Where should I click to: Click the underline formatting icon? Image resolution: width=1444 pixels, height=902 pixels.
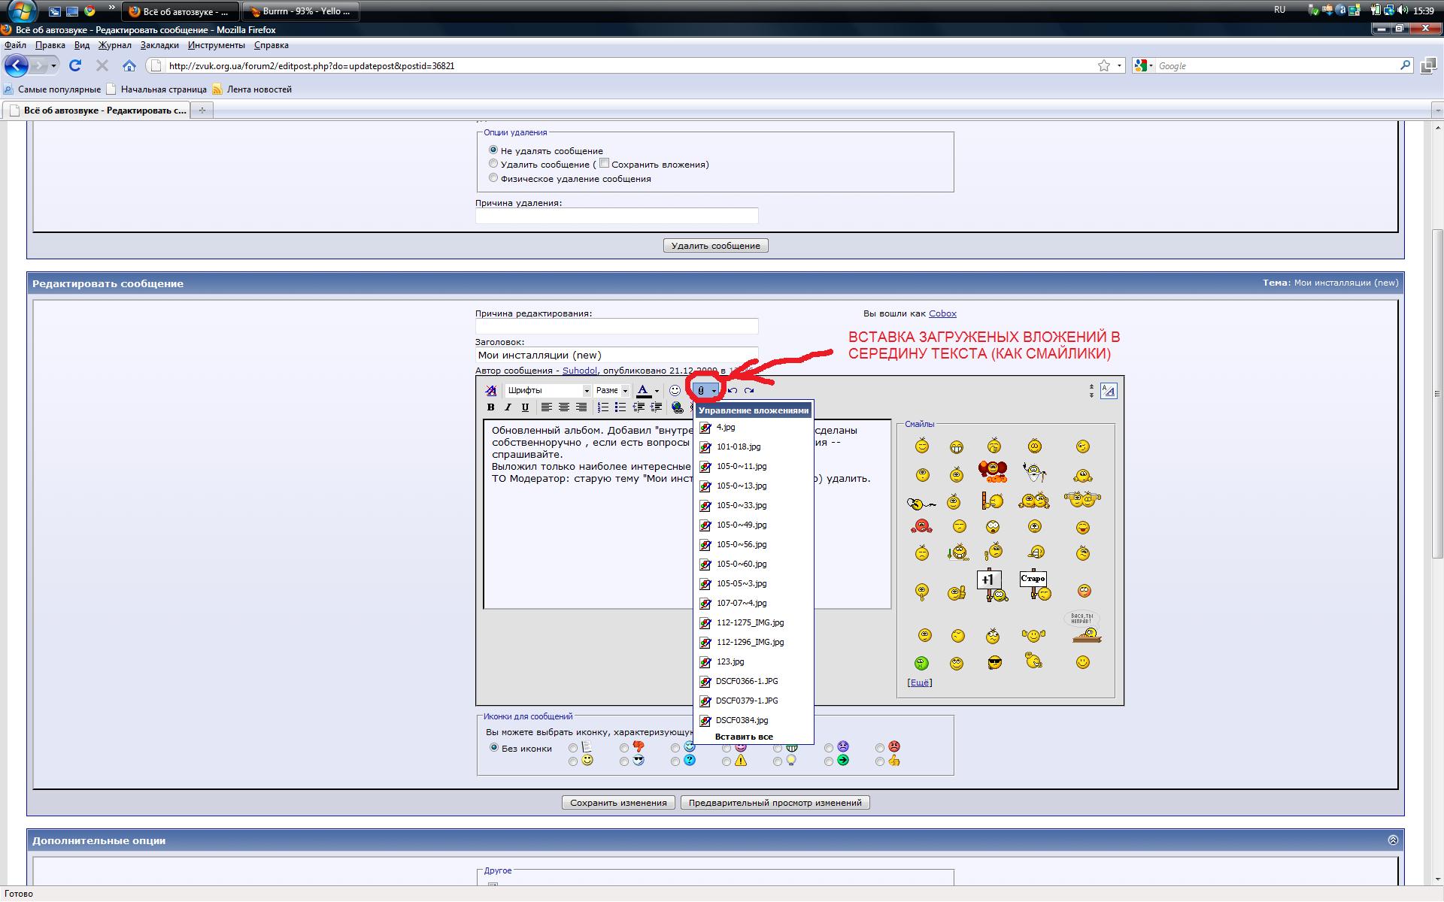[x=525, y=407]
